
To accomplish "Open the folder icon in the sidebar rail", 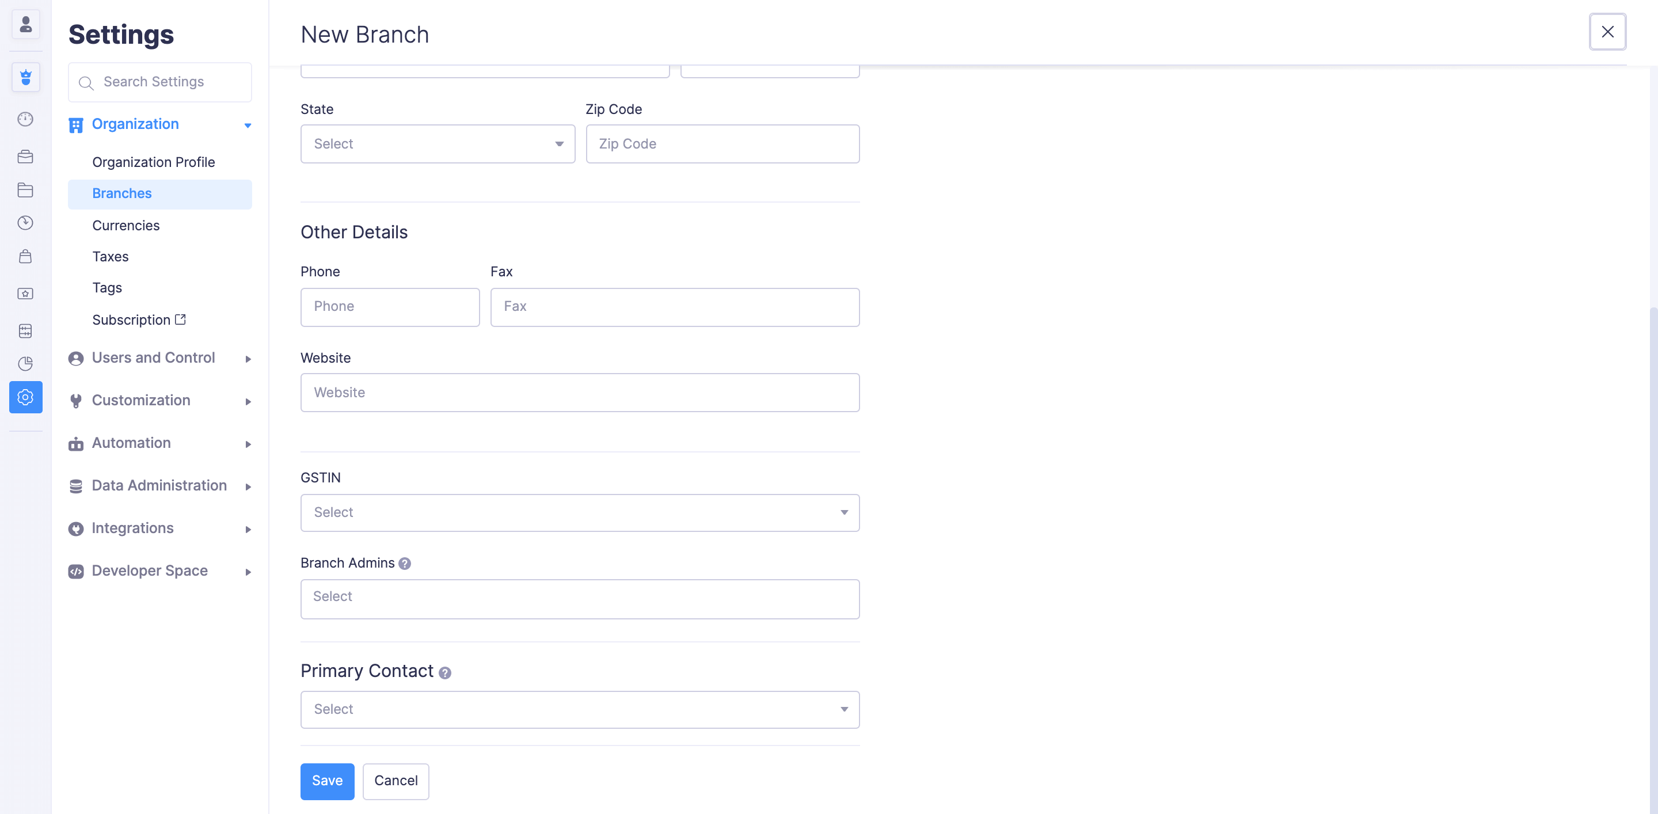I will pos(26,190).
